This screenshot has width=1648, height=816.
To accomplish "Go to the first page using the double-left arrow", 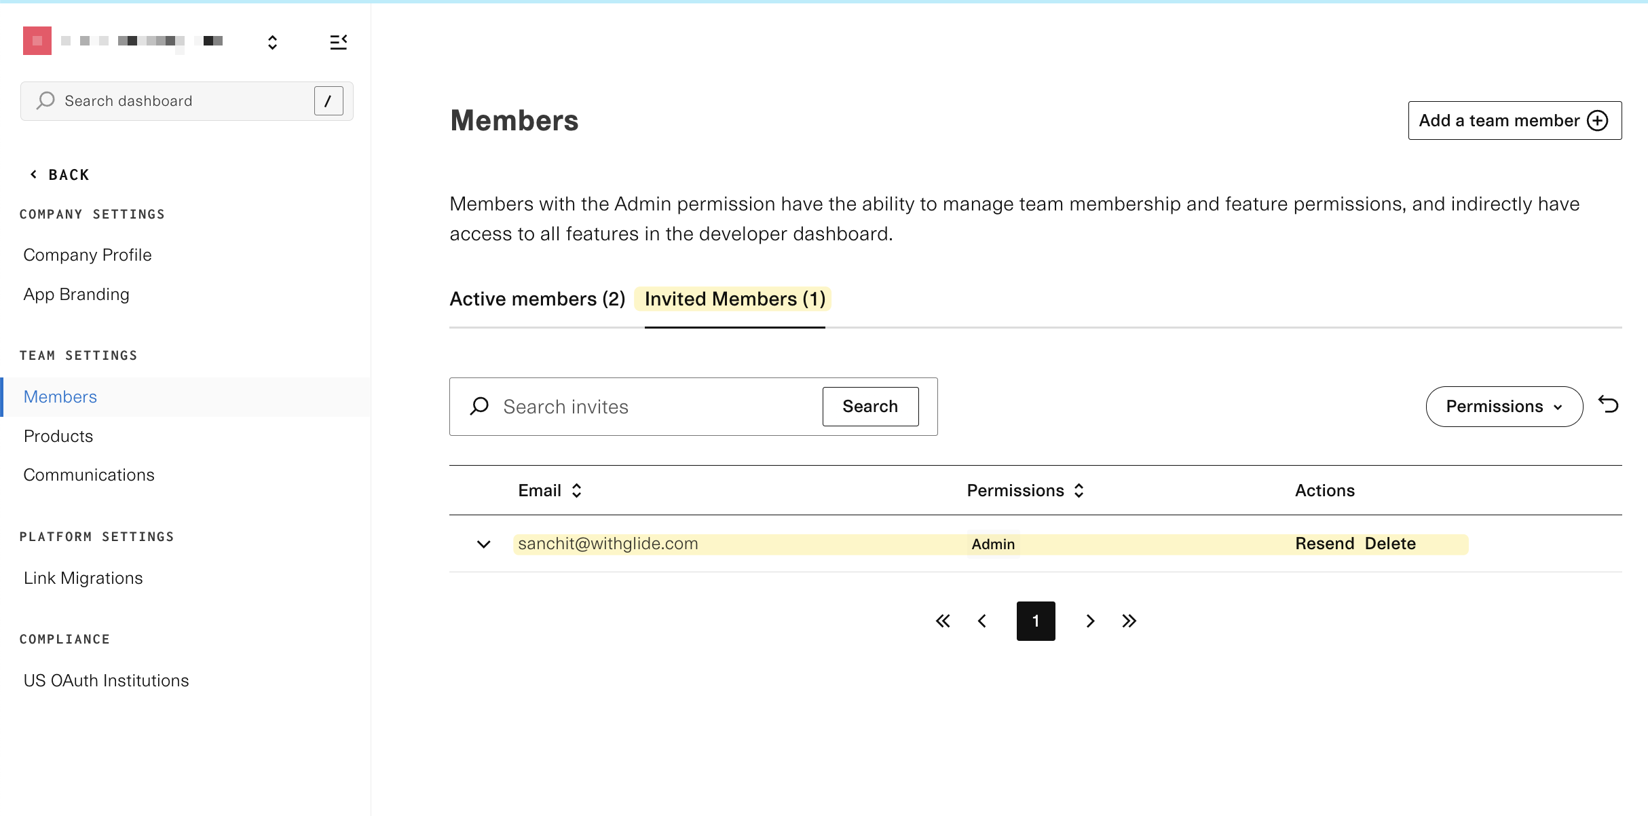I will [943, 620].
